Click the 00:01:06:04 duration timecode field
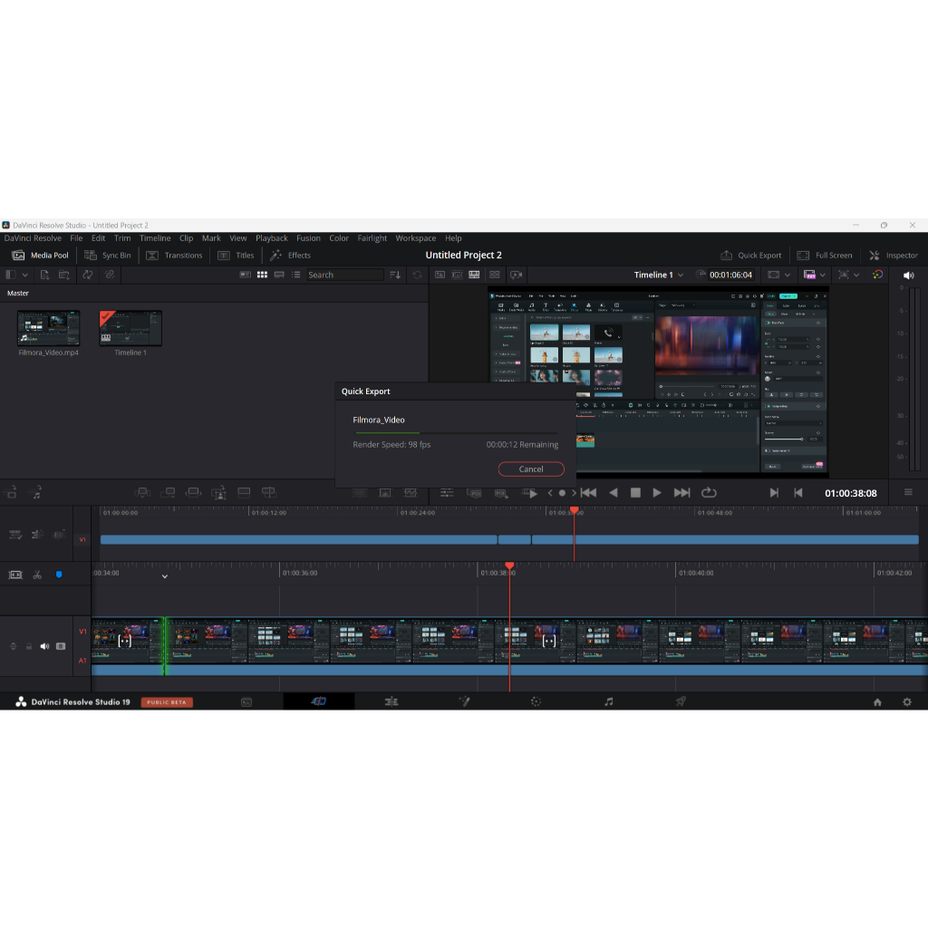The width and height of the screenshot is (928, 928). pyautogui.click(x=731, y=275)
